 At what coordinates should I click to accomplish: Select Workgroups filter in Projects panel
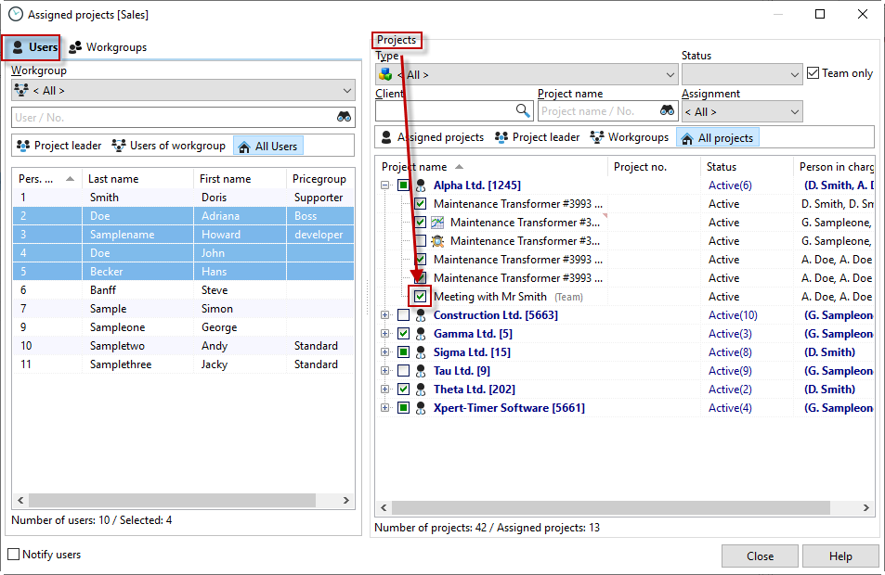pyautogui.click(x=628, y=137)
